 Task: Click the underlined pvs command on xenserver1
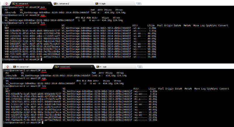(43, 7)
